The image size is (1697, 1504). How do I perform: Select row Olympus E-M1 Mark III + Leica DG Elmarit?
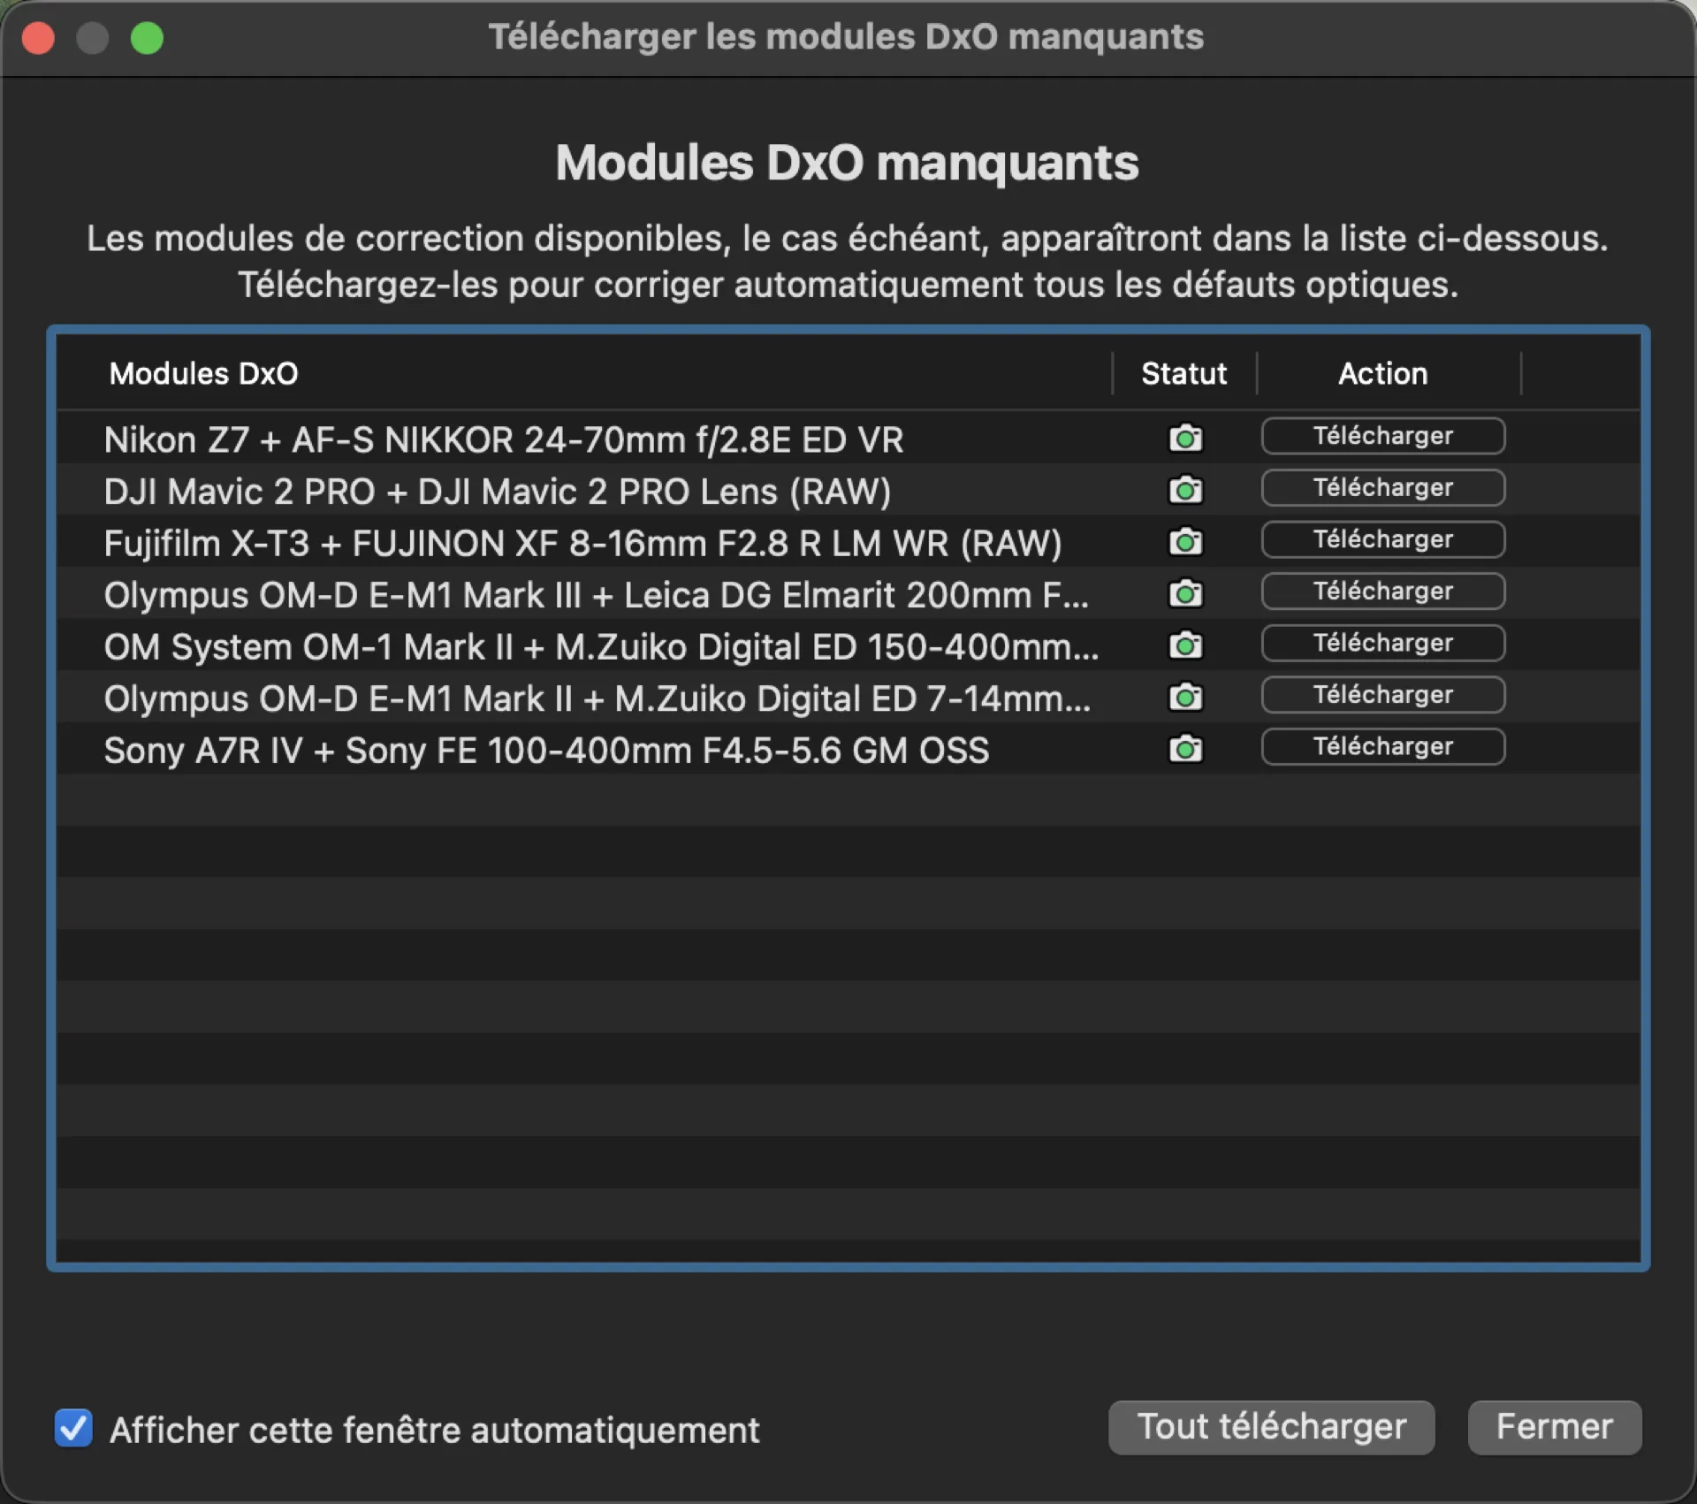tap(848, 593)
